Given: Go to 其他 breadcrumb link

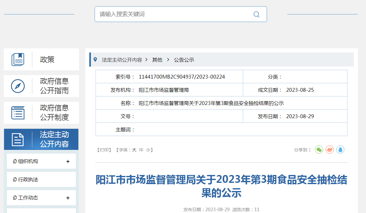Looking at the screenshot, I should pyautogui.click(x=157, y=60).
